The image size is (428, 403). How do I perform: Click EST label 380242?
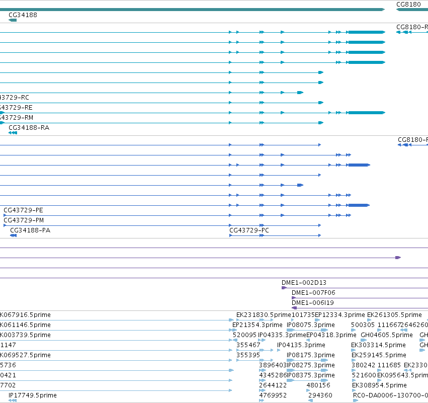(x=363, y=365)
